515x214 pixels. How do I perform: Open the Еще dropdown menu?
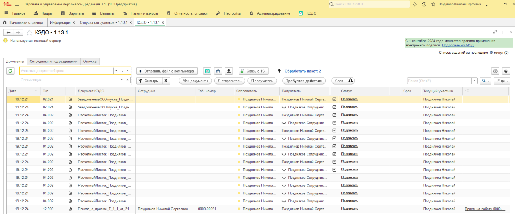click(x=502, y=81)
